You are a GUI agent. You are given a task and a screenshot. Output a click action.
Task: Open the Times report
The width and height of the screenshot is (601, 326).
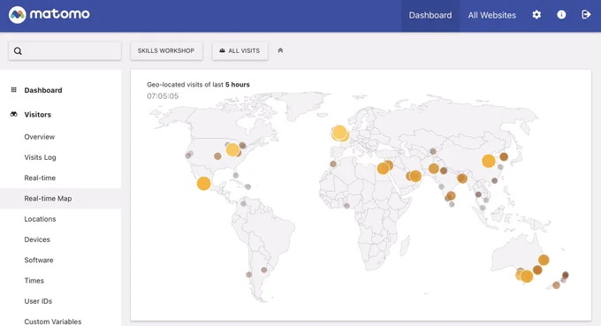[34, 281]
